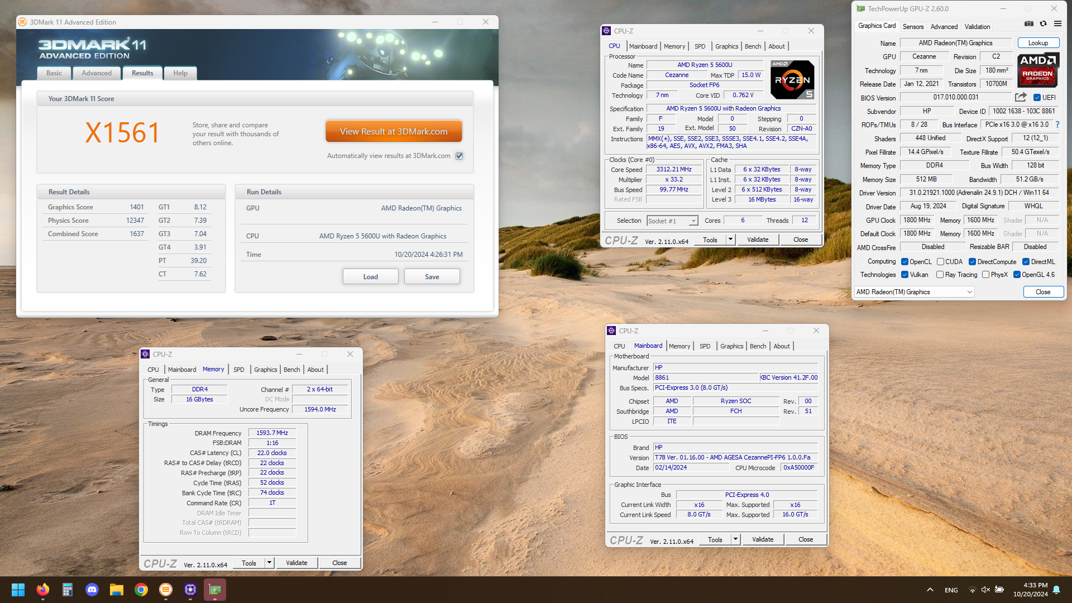
Task: Open the Windows Start menu
Action: [18, 590]
